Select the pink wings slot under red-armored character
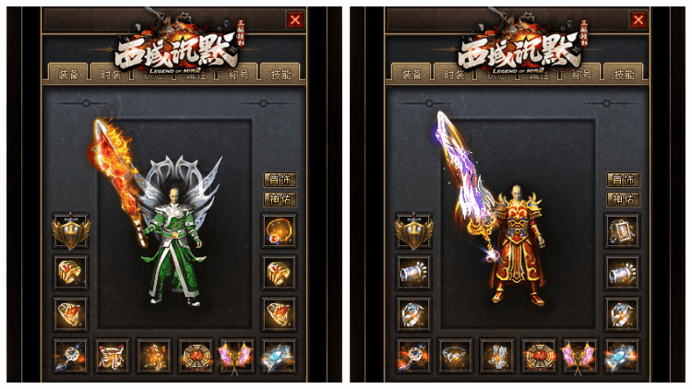 pos(579,356)
